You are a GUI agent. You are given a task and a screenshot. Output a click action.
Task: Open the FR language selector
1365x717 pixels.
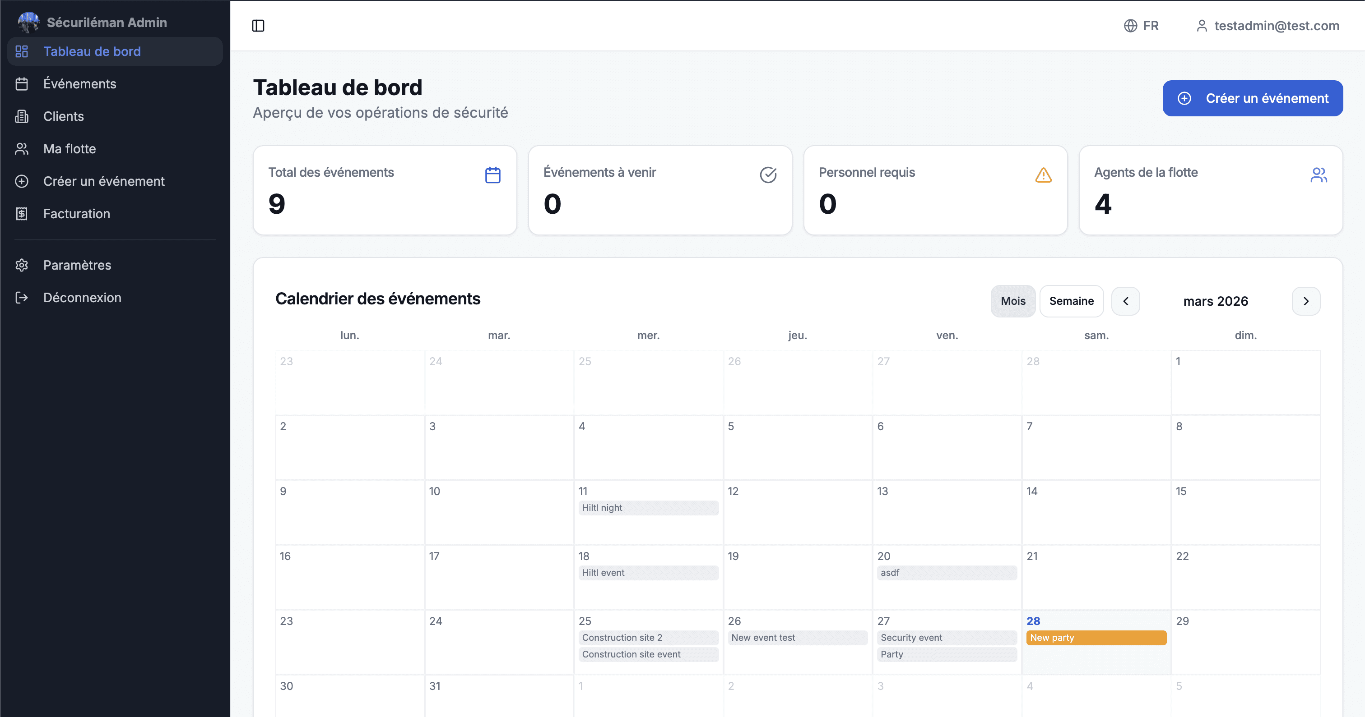[1151, 25]
